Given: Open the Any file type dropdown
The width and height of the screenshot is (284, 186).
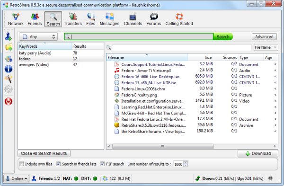Looking at the screenshot, I should click(38, 37).
